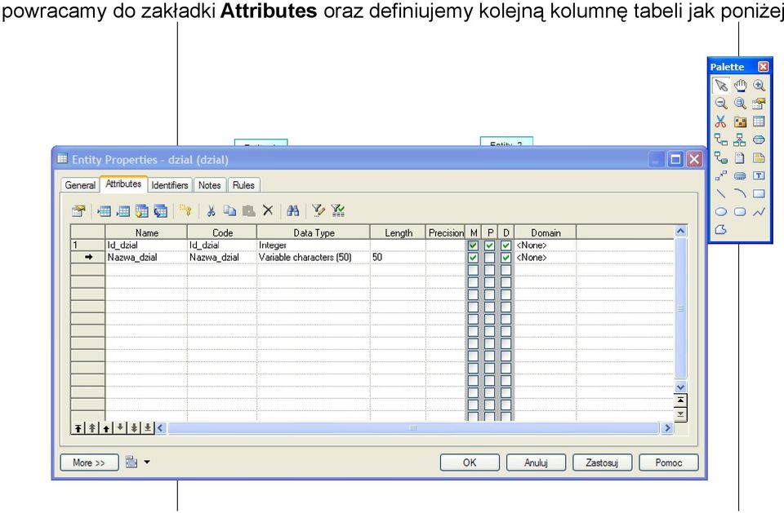Select the Grabber hand tool in the Palette
784x513 pixels.
tap(740, 86)
